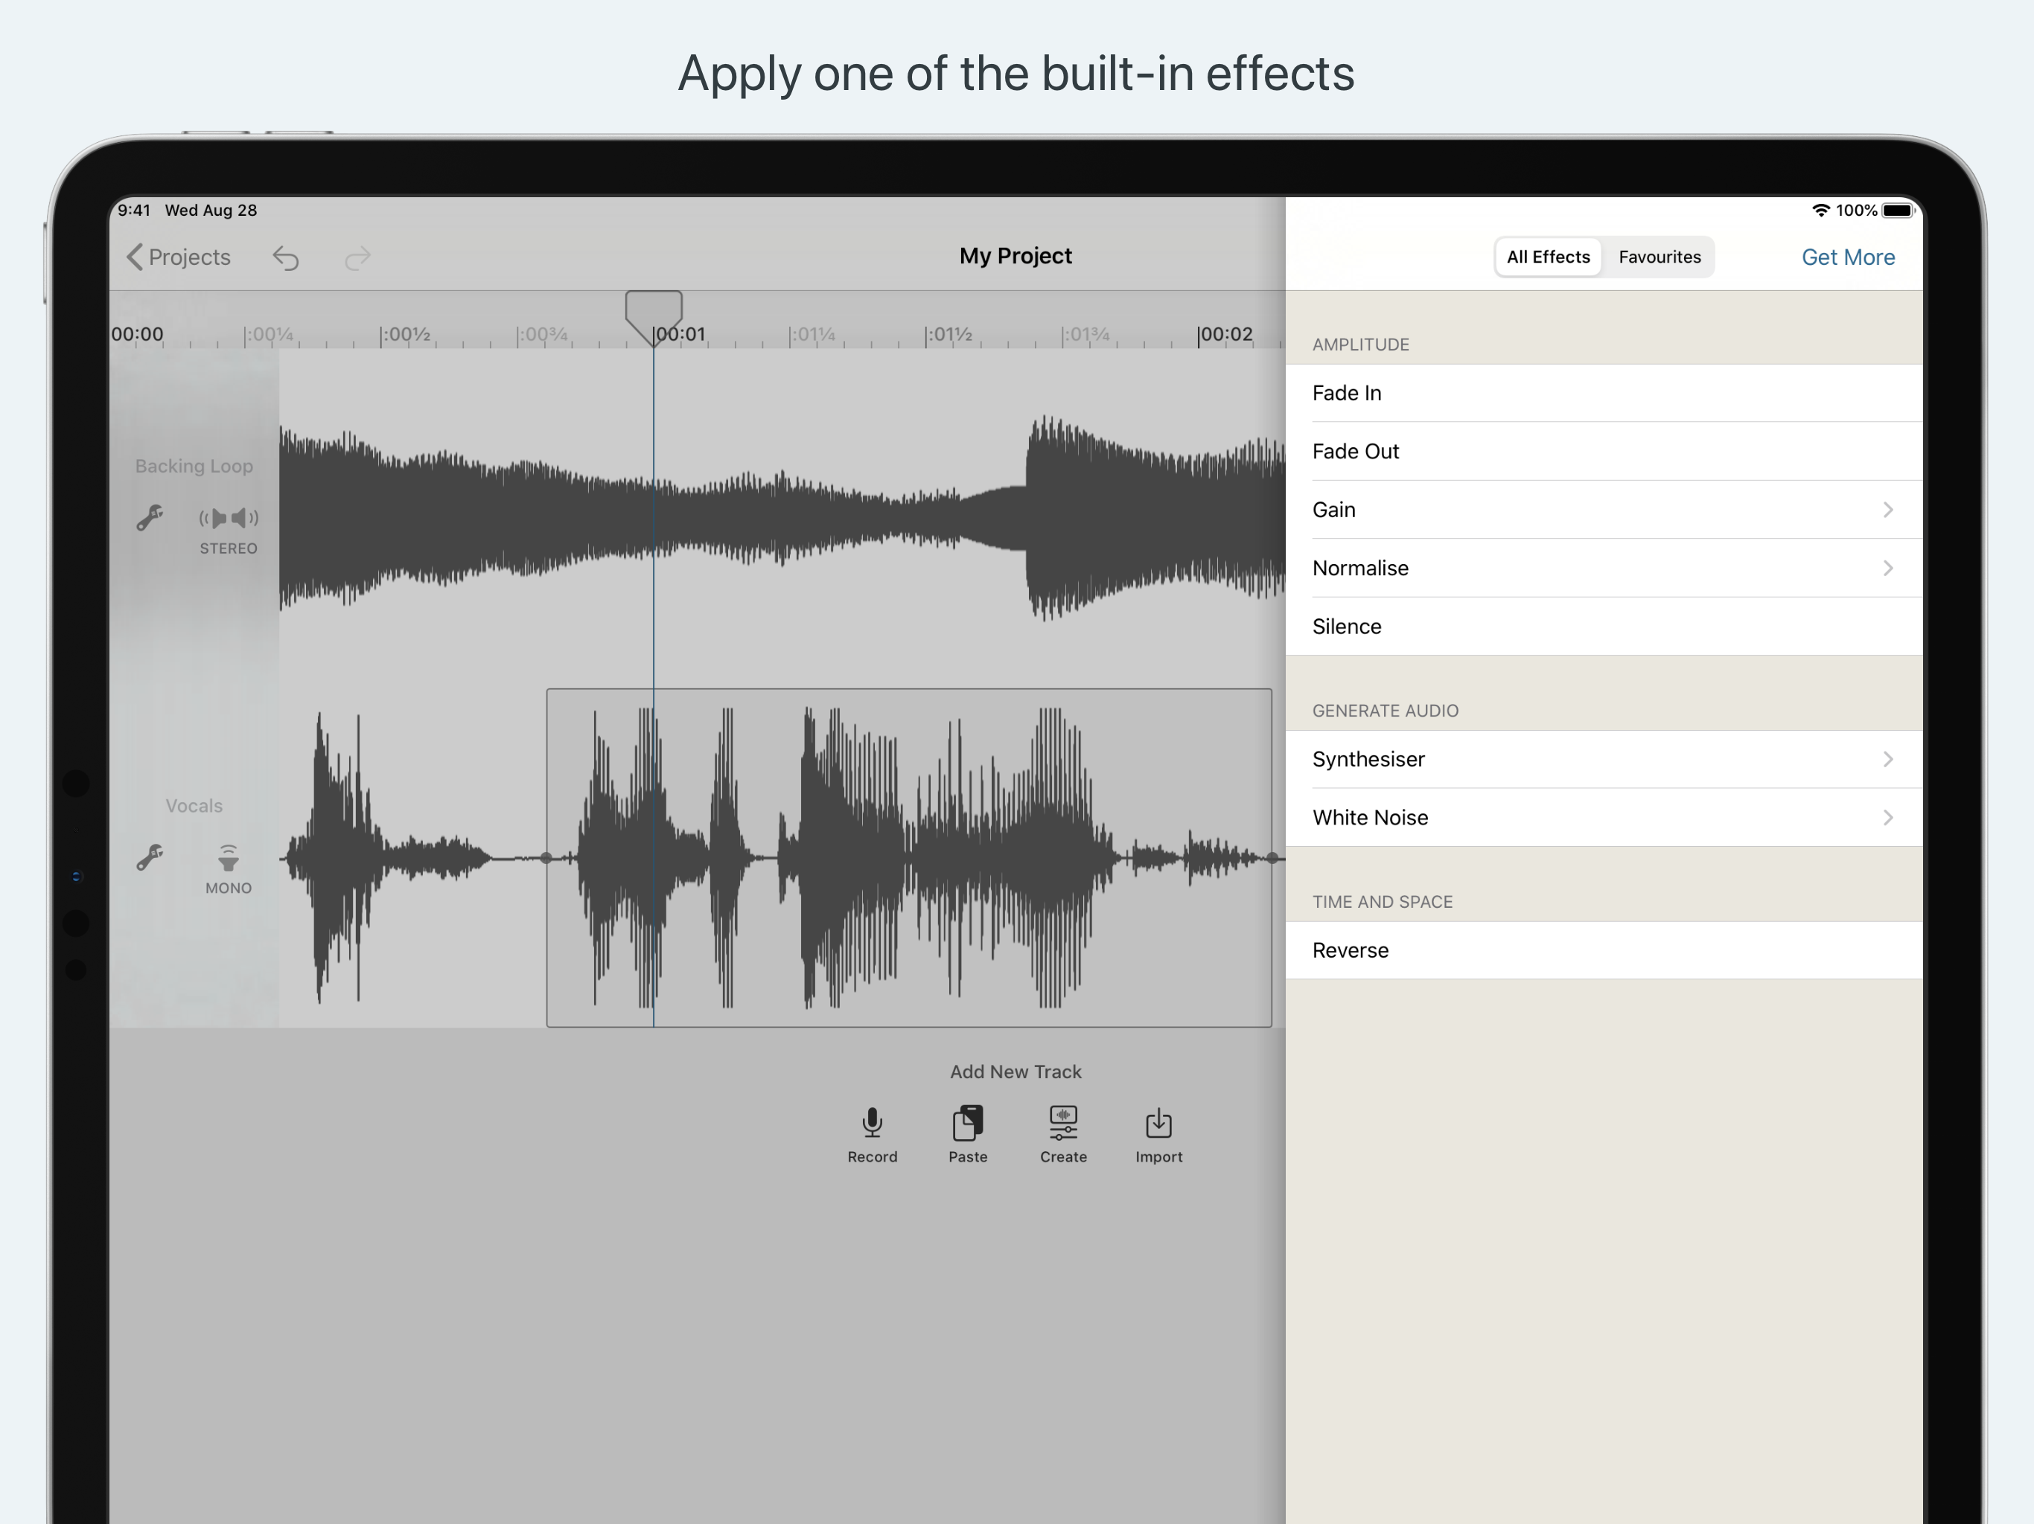Switch to All Effects segment
Viewport: 2034px width, 1524px height.
pos(1548,257)
